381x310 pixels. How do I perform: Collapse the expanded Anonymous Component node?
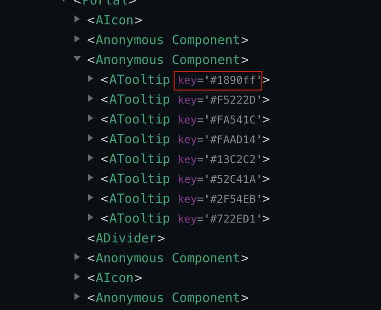(x=78, y=59)
